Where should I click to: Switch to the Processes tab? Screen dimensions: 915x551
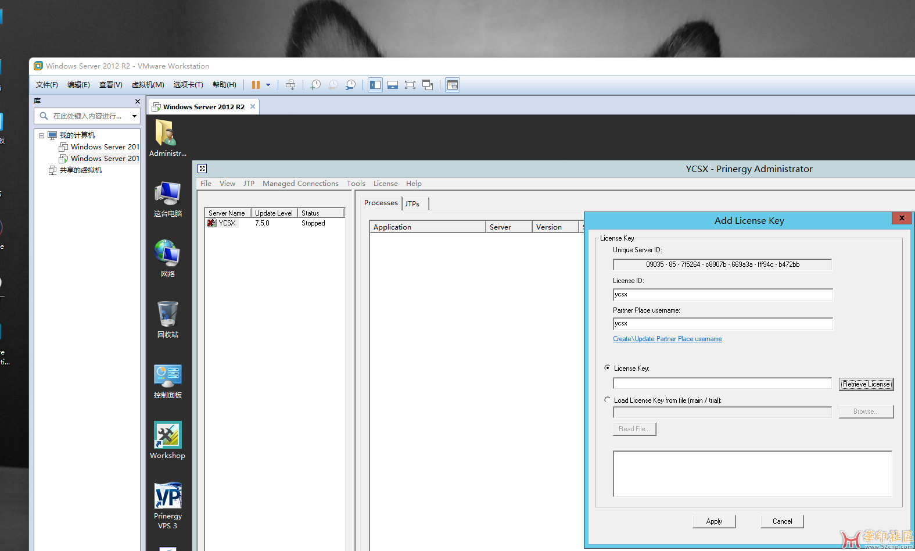click(x=381, y=203)
